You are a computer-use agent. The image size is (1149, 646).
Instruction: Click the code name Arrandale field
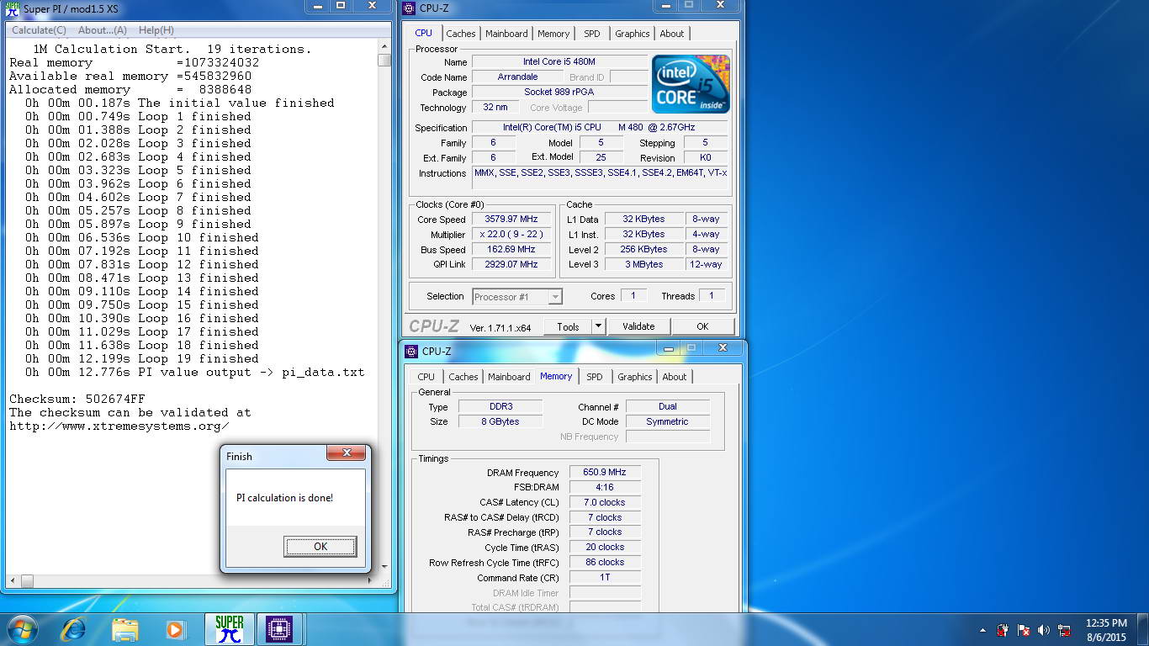[517, 77]
